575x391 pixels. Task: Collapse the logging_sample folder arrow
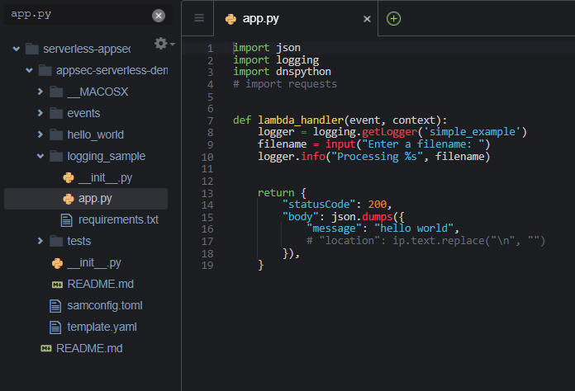pyautogui.click(x=40, y=156)
